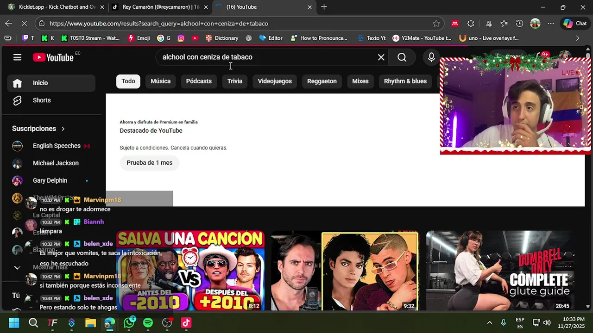593x333 pixels.
Task: Select the Rhythm & blues filter chip
Action: 405,81
